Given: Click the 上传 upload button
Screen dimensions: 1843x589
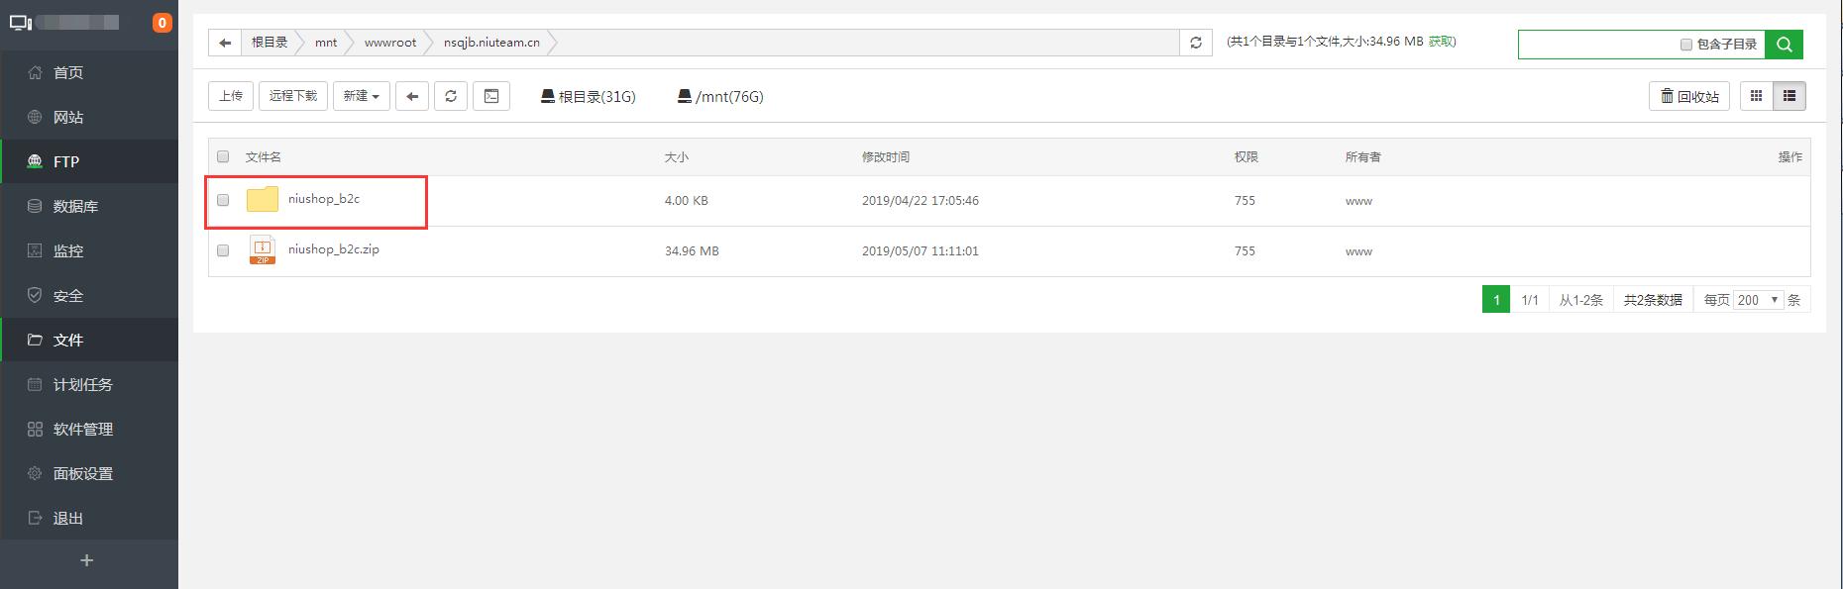Looking at the screenshot, I should coord(231,96).
